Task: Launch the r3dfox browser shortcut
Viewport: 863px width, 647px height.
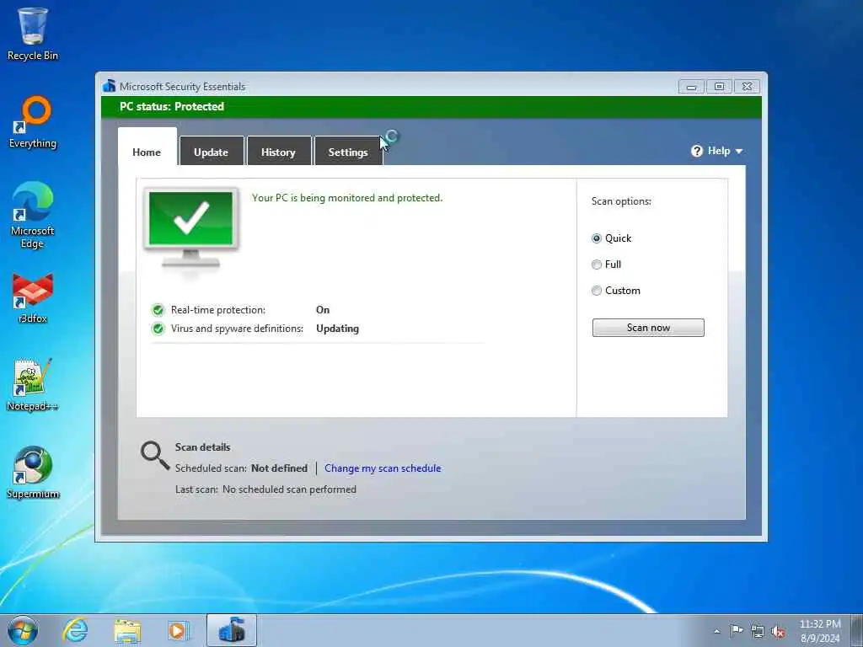Action: (33, 297)
